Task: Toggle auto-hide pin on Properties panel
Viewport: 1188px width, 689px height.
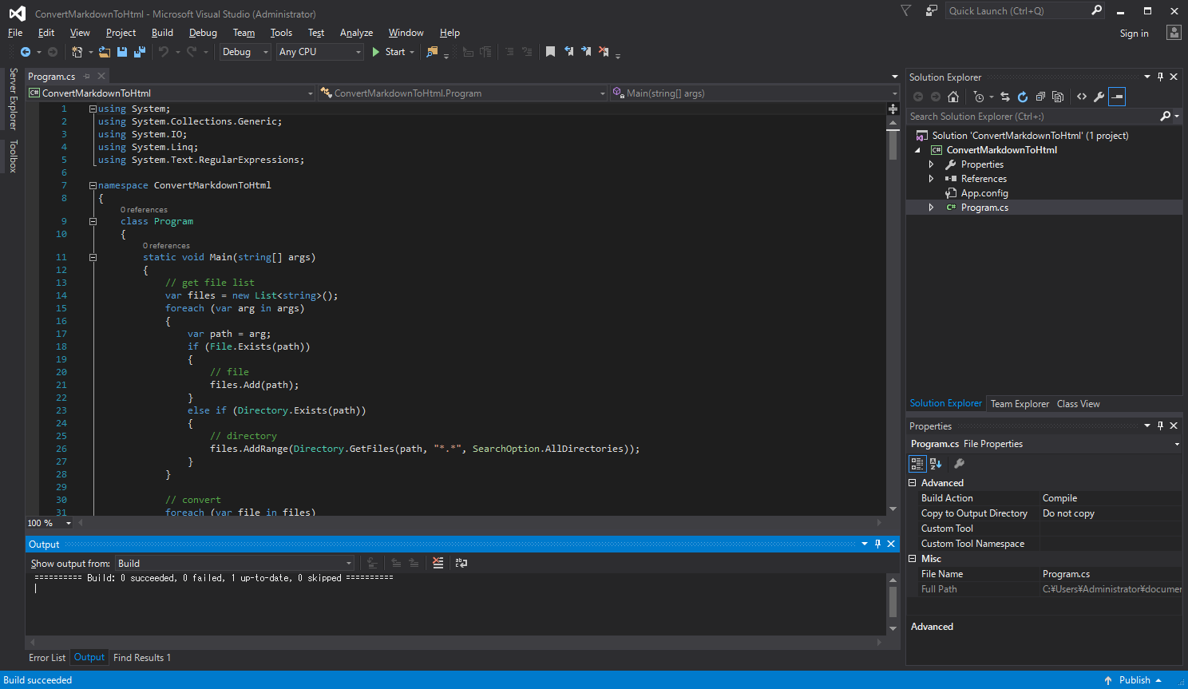Action: pos(1161,426)
